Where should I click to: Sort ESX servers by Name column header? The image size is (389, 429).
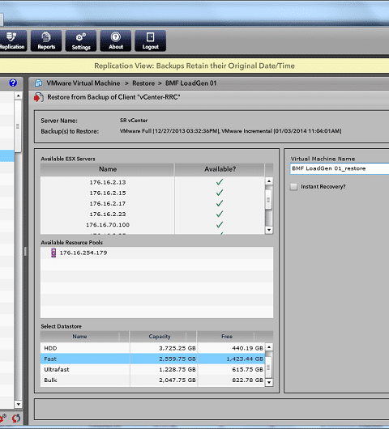(108, 169)
